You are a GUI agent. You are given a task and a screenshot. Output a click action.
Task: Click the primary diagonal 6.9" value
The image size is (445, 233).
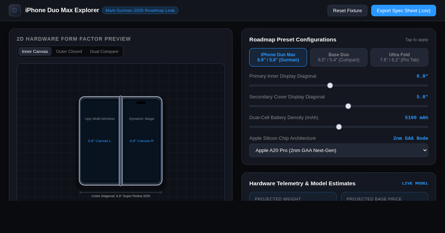click(422, 76)
